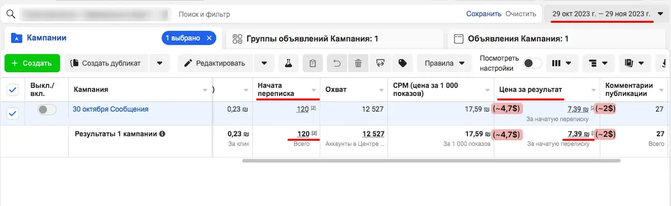This screenshot has width=671, height=206.
Task: Click the tag label icon
Action: 402,63
